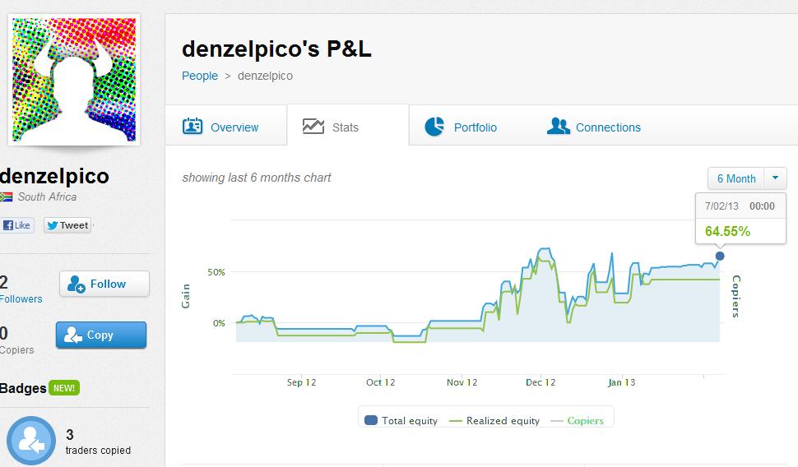Toggle Total equity series in legend
This screenshot has height=467, width=798.
pos(401,420)
